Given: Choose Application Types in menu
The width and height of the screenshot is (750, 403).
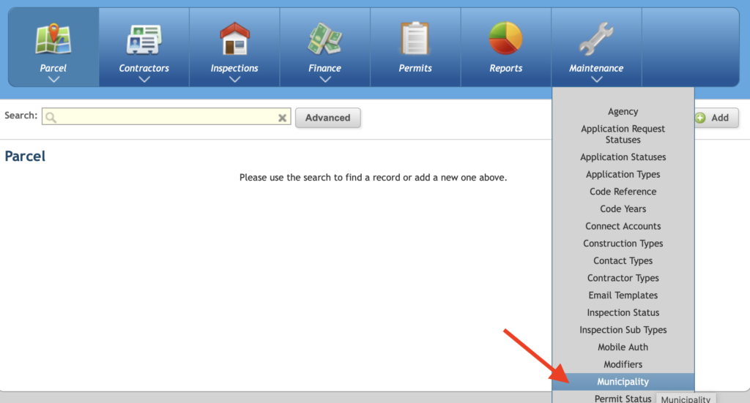Looking at the screenshot, I should coord(623,174).
